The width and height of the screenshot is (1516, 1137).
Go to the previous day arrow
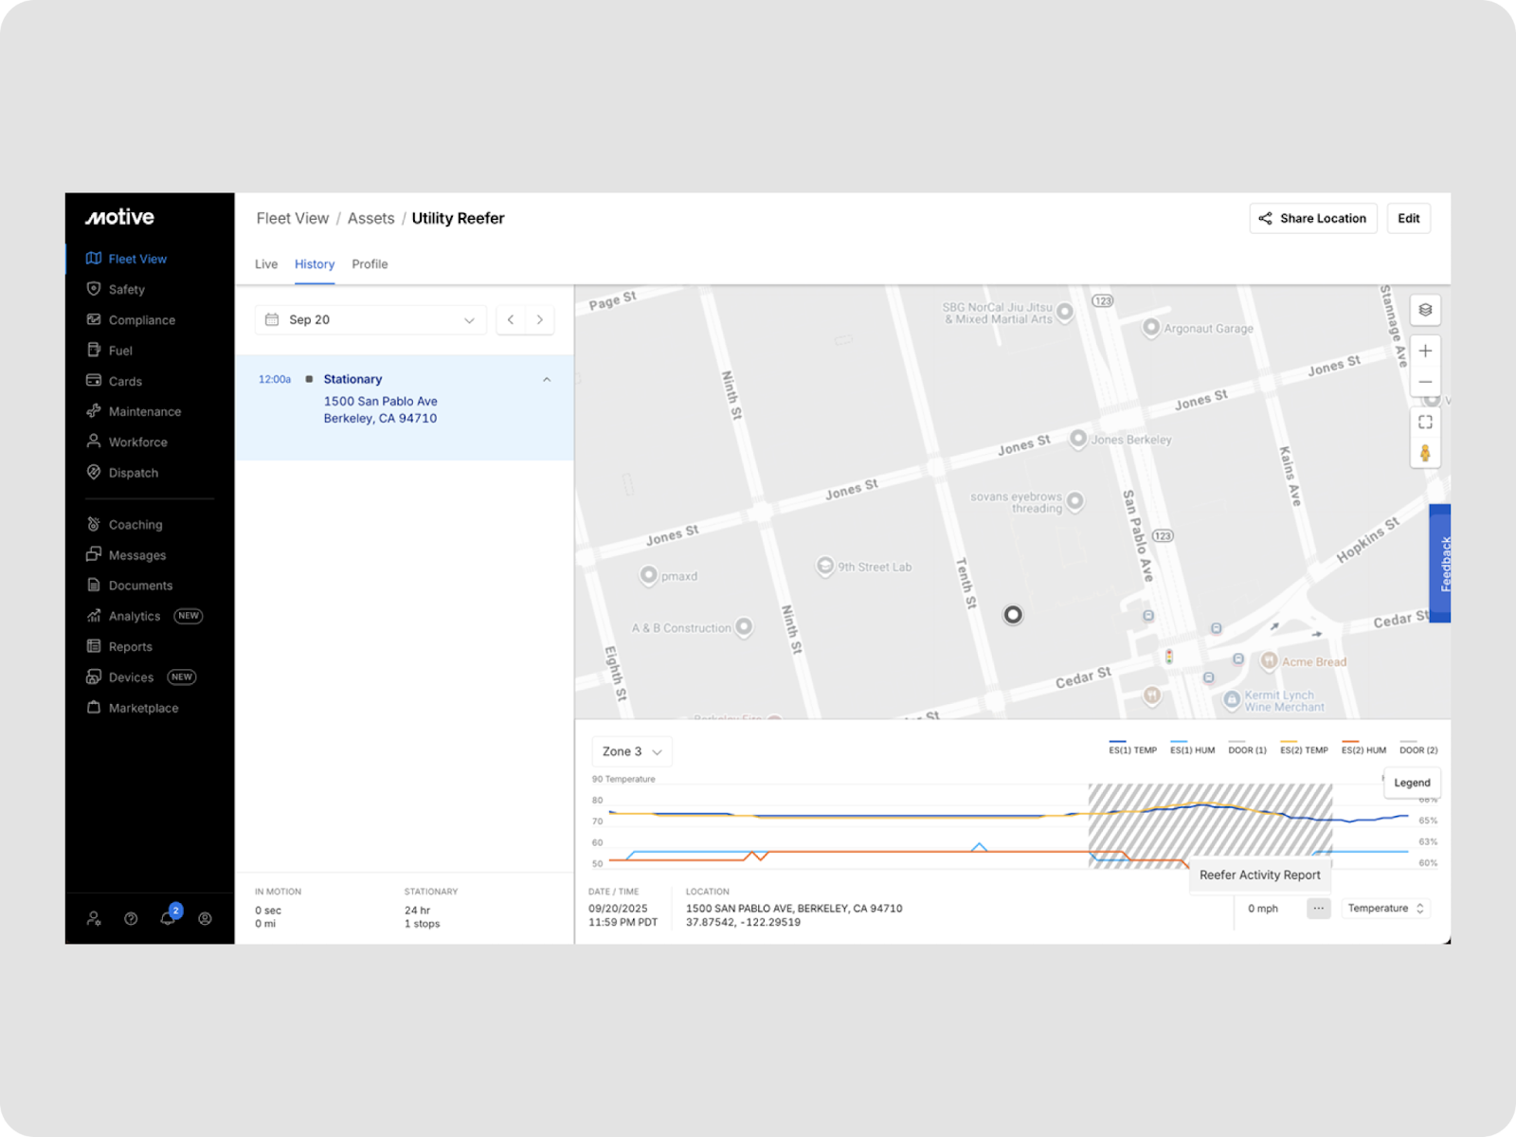tap(511, 320)
